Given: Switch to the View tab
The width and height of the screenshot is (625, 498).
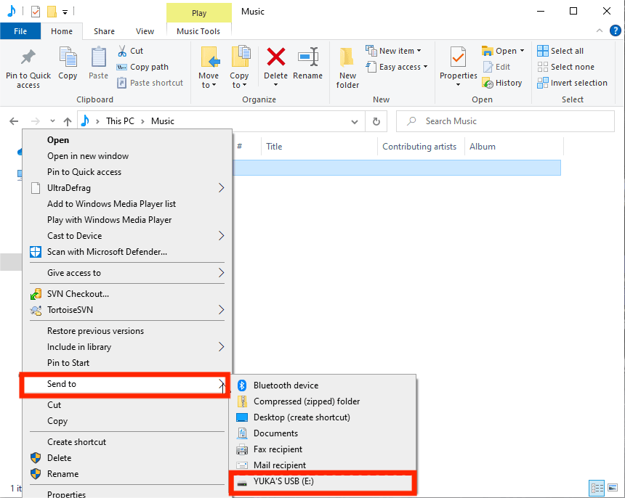Looking at the screenshot, I should tap(145, 31).
